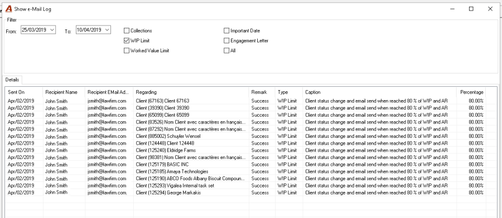
Task: Sort by the Type column header
Action: tap(289, 92)
